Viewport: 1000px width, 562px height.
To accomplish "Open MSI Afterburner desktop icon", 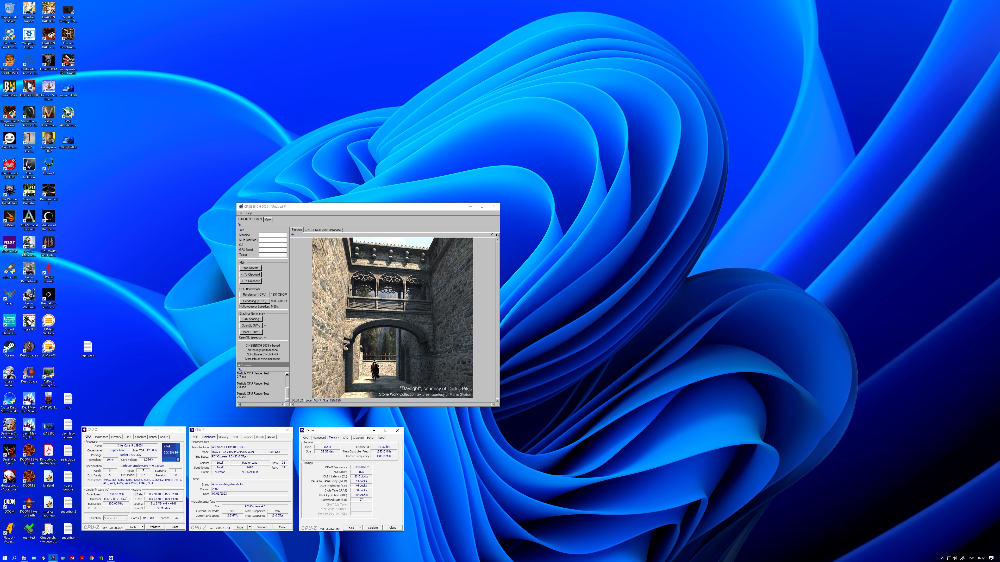I will pos(68,116).
